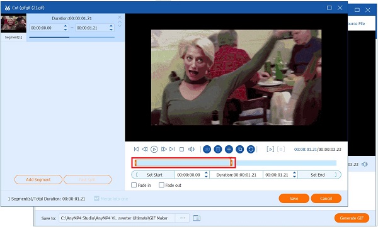Click the Save to path field
Viewport: 378px width, 227px height.
tap(117, 218)
